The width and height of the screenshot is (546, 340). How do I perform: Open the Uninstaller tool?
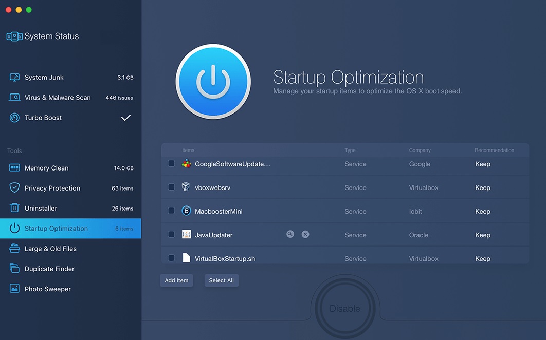(x=70, y=208)
